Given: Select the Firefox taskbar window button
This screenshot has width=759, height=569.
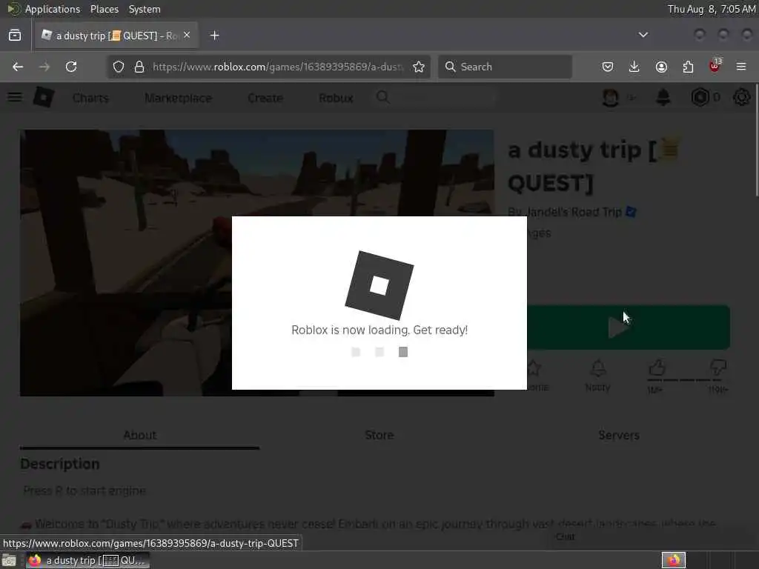Looking at the screenshot, I should point(88,560).
